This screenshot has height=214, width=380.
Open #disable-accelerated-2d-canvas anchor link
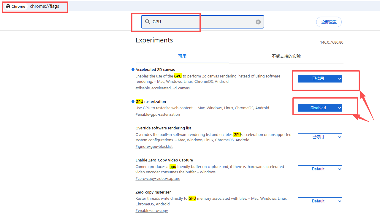(x=162, y=88)
